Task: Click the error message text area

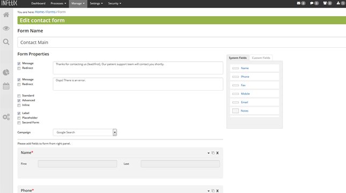Action: [x=138, y=84]
